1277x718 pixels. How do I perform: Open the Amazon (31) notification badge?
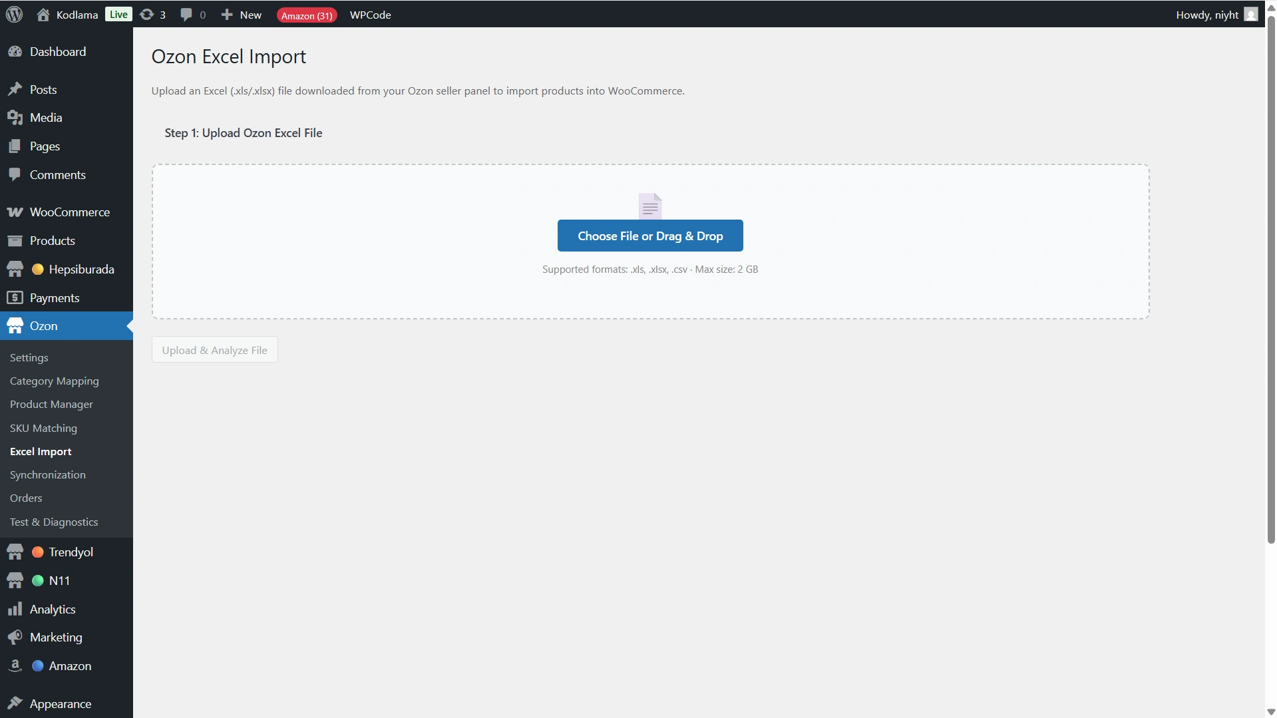click(307, 15)
